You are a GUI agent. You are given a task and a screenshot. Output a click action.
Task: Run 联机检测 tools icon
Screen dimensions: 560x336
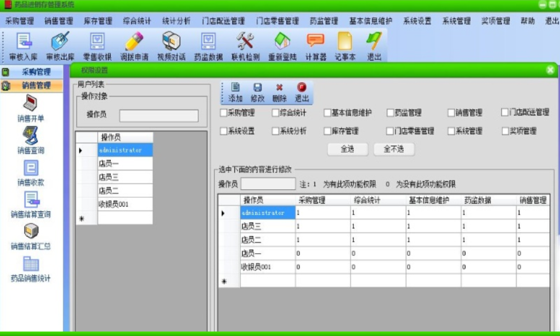[x=245, y=46]
